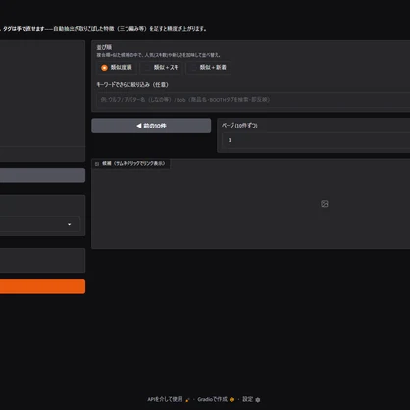Select the 類似＋新着 sort radio option
The width and height of the screenshot is (410, 410).
click(209, 68)
